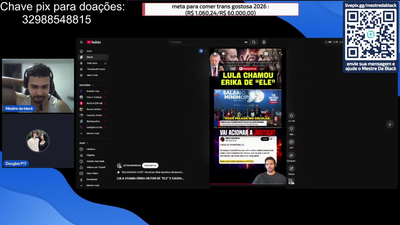Click the livepix.gg/mestredablack link text
This screenshot has height=225, width=400.
click(x=371, y=5)
